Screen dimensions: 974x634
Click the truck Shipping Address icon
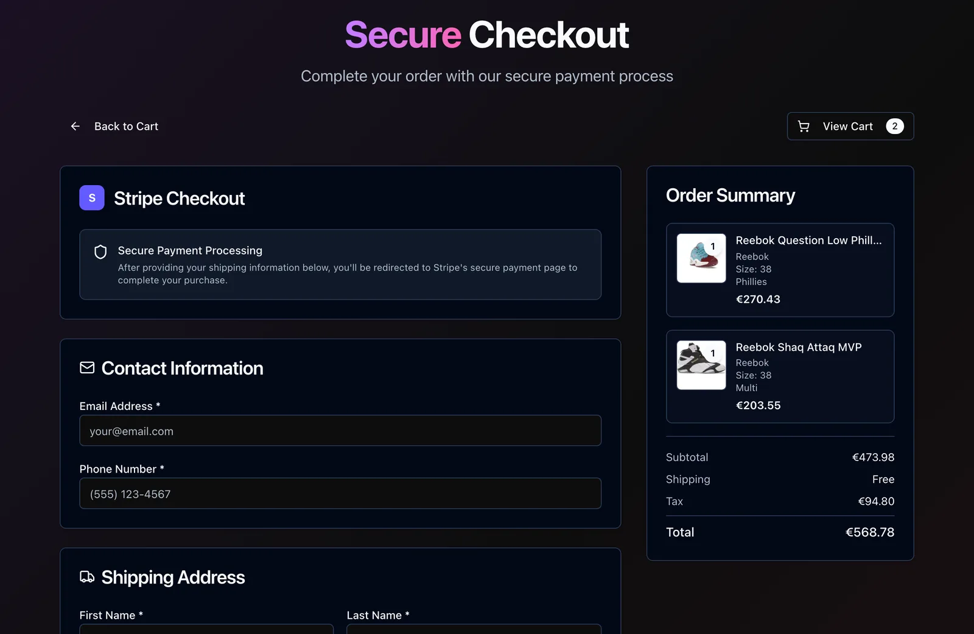pyautogui.click(x=87, y=577)
